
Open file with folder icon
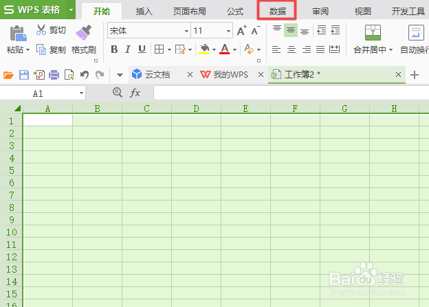click(8, 75)
